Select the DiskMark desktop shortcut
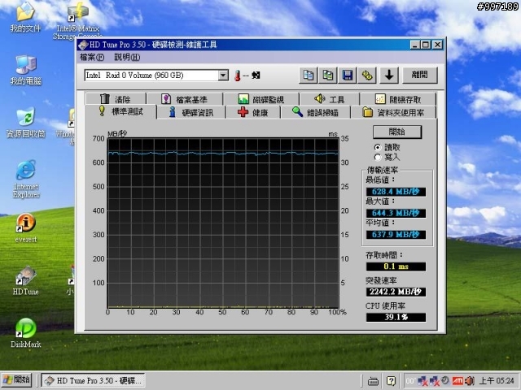 coord(25,333)
